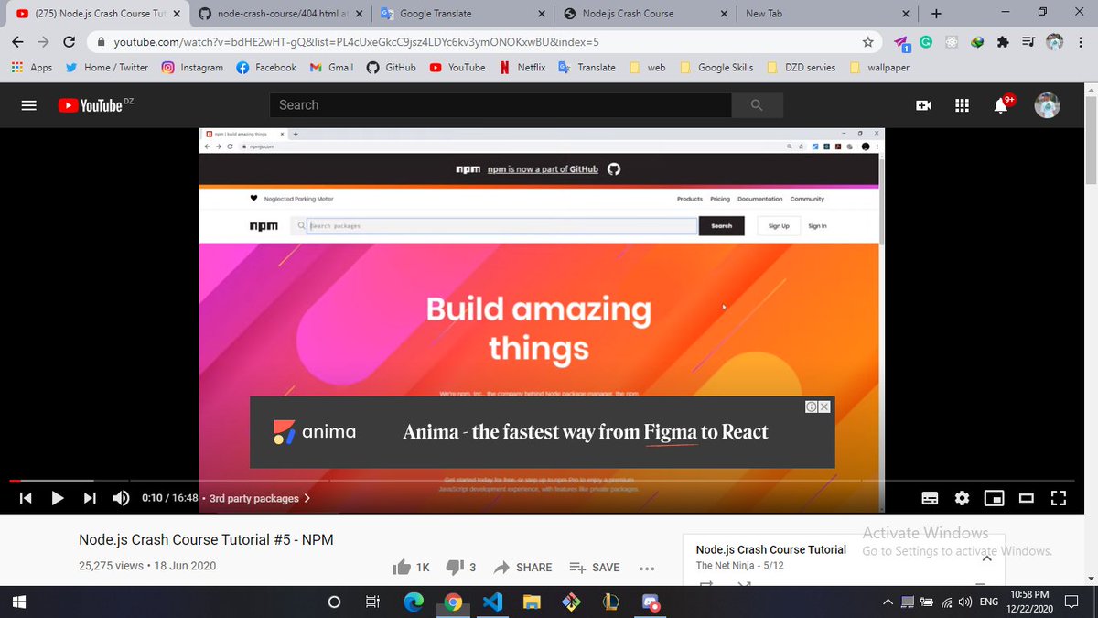Expand the DZD servies bookmark folder
Screen dimensions: 1098x618
[x=801, y=67]
